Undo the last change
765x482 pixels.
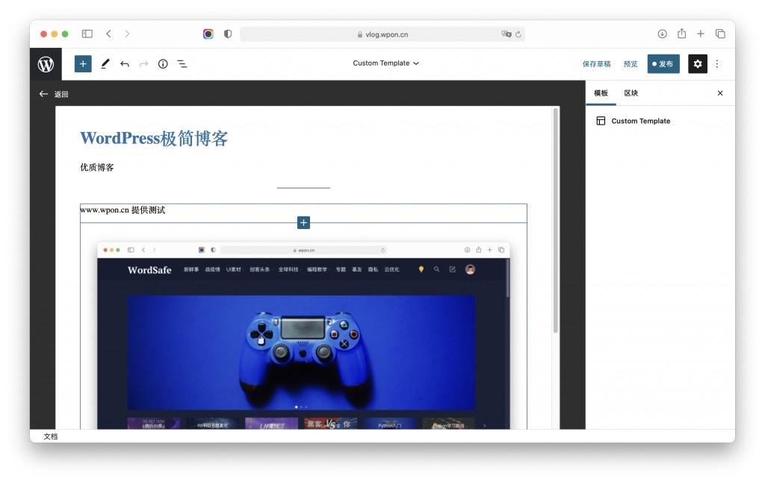click(125, 63)
